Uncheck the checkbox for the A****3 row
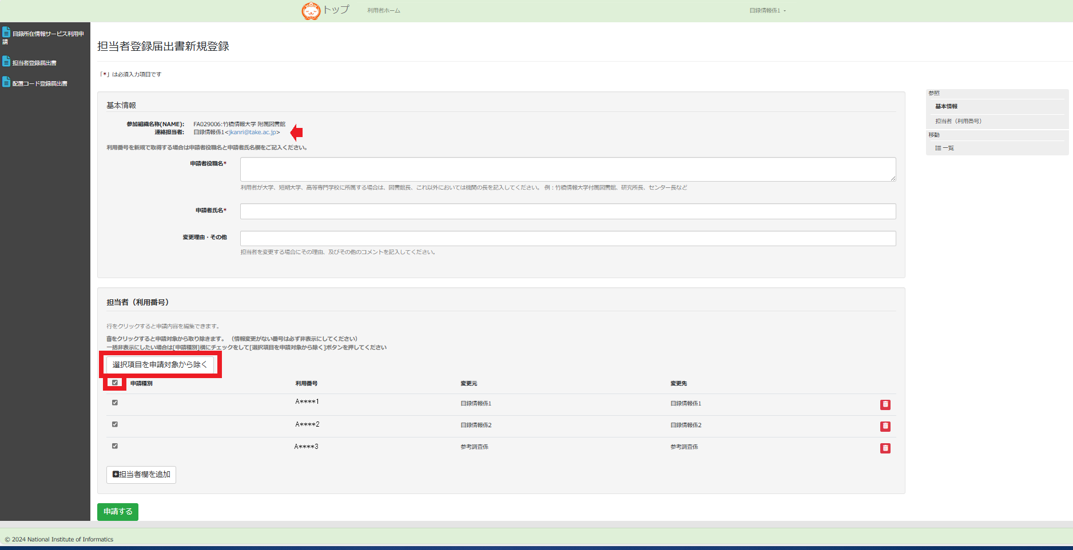This screenshot has height=550, width=1073. click(x=115, y=446)
